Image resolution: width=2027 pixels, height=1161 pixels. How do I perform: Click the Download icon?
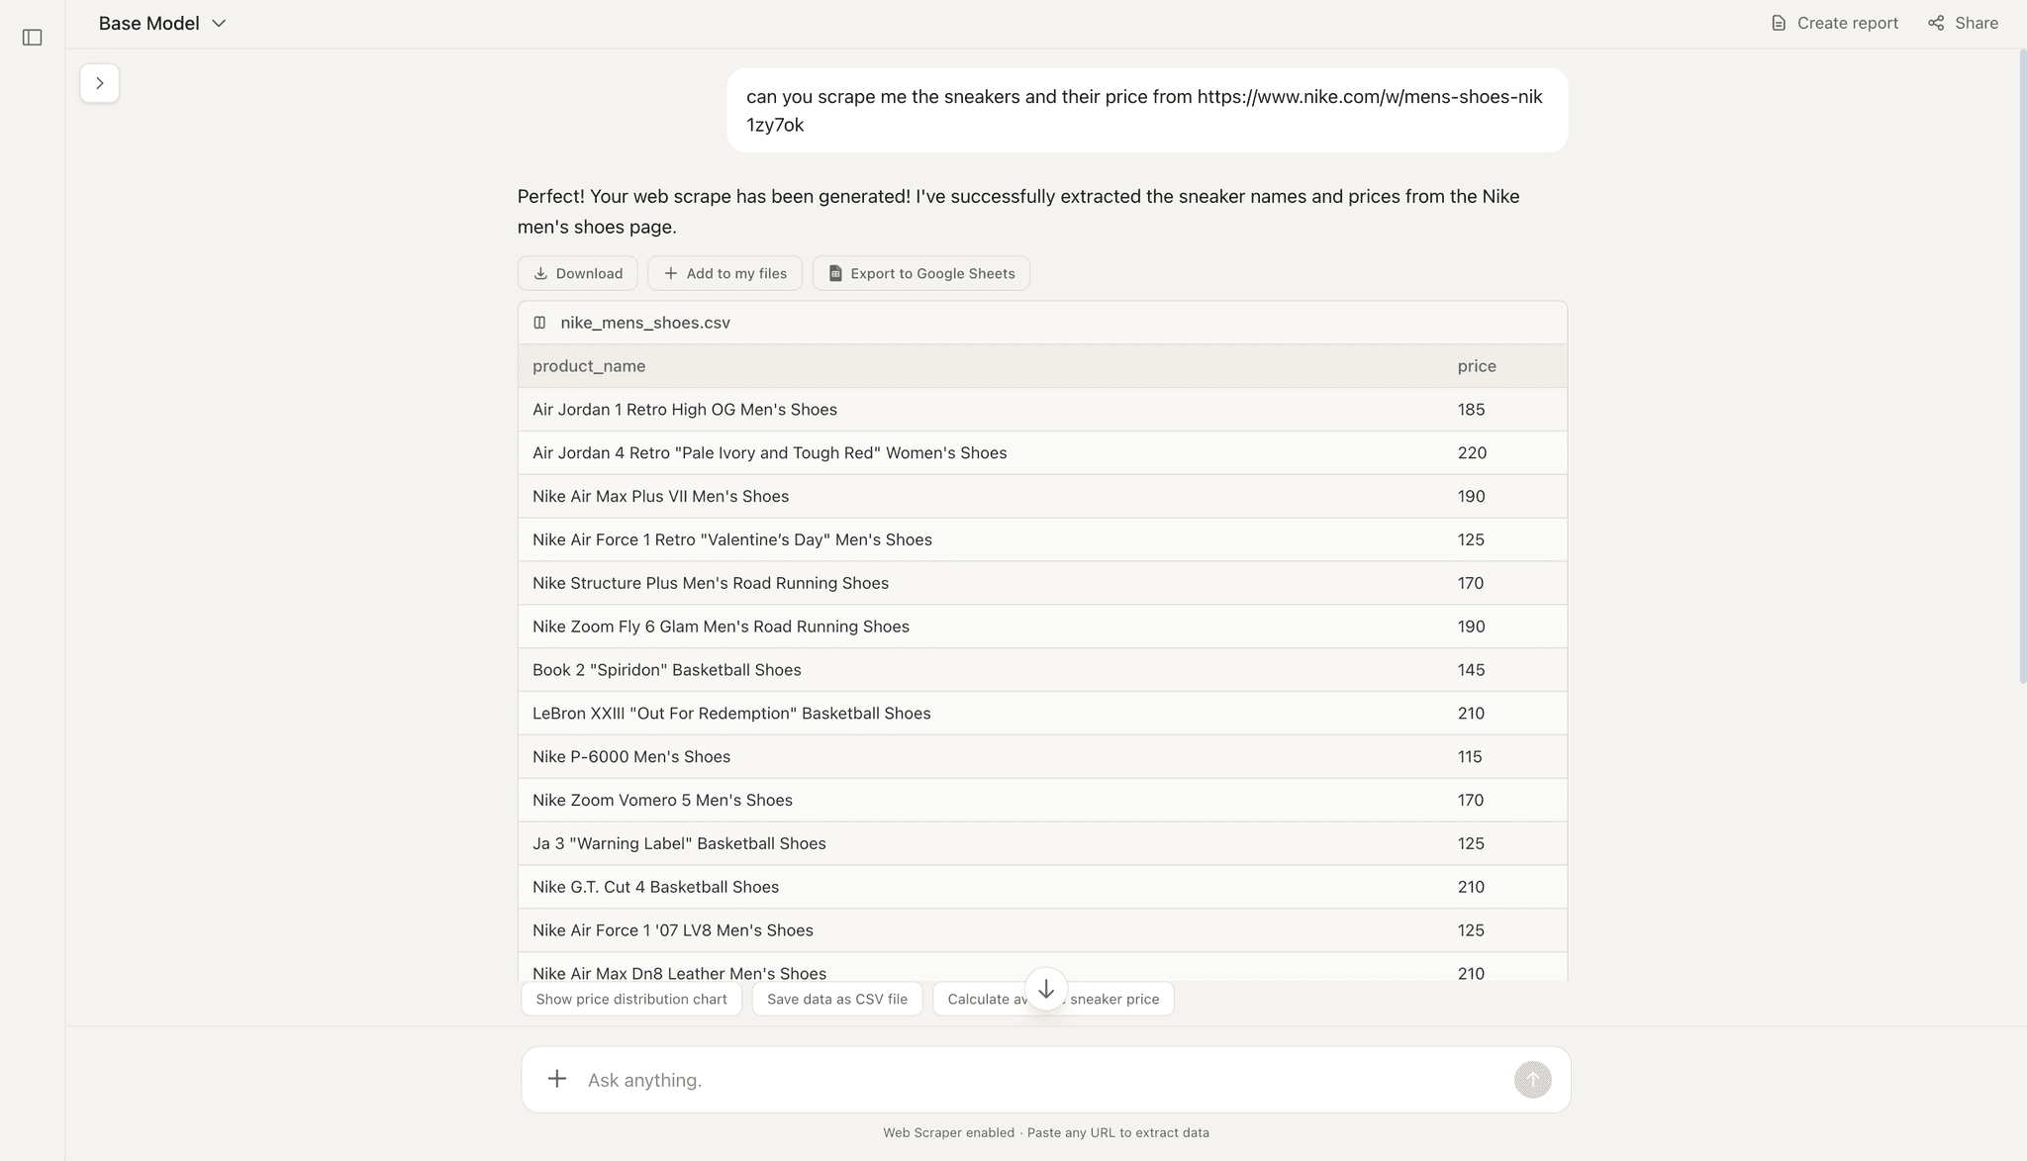coord(540,273)
